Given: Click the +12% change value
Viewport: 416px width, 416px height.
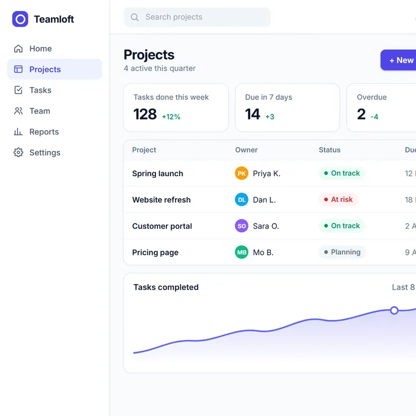Looking at the screenshot, I should point(171,117).
